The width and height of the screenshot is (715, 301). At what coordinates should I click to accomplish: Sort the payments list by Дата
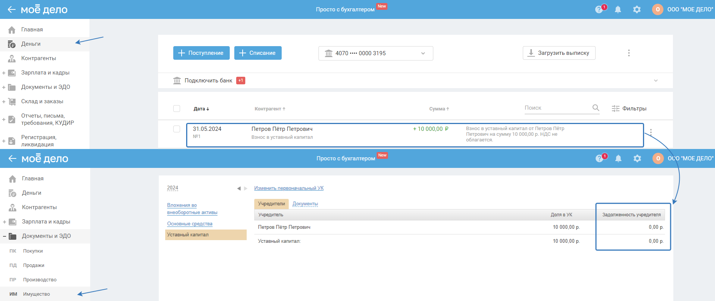tap(201, 109)
